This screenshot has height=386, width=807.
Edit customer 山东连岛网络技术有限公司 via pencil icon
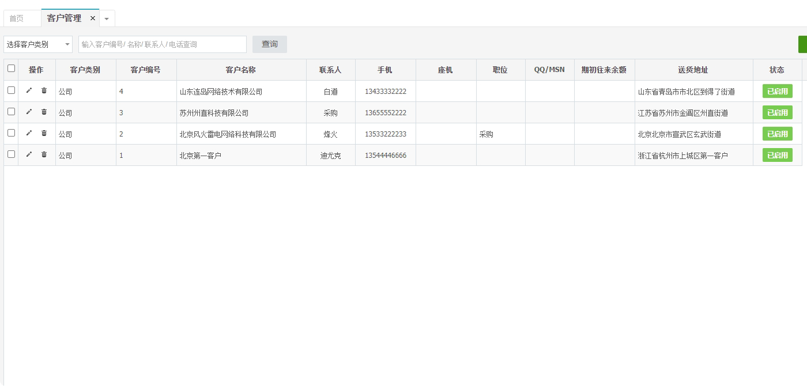[x=29, y=90]
